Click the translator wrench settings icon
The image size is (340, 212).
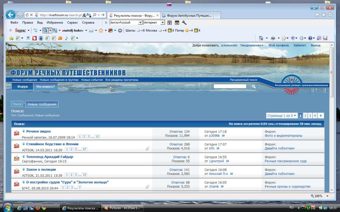(x=184, y=23)
